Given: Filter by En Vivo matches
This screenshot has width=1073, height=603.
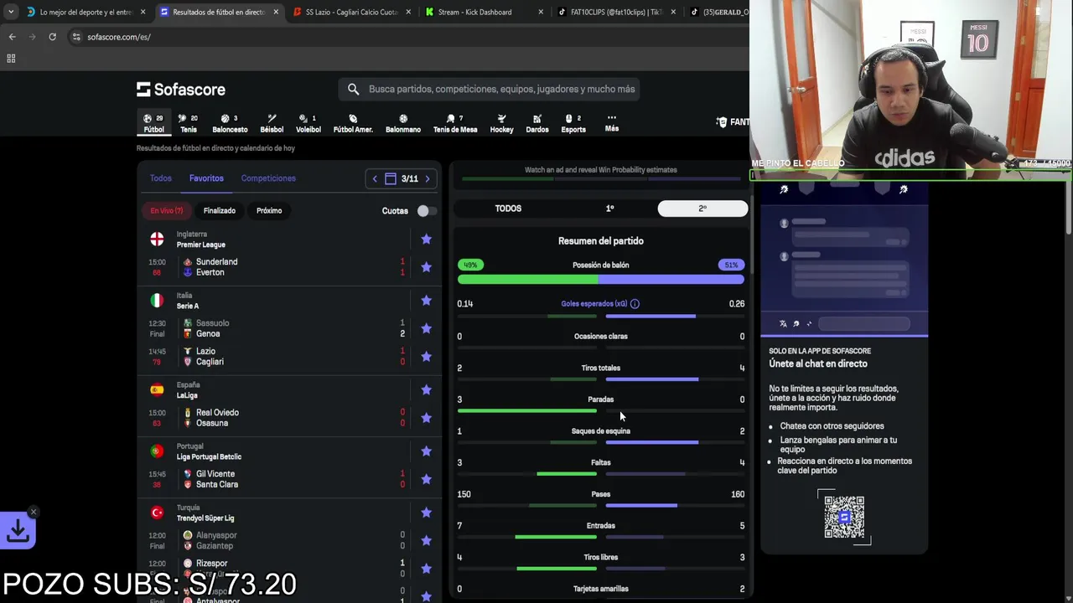Looking at the screenshot, I should 166,211.
